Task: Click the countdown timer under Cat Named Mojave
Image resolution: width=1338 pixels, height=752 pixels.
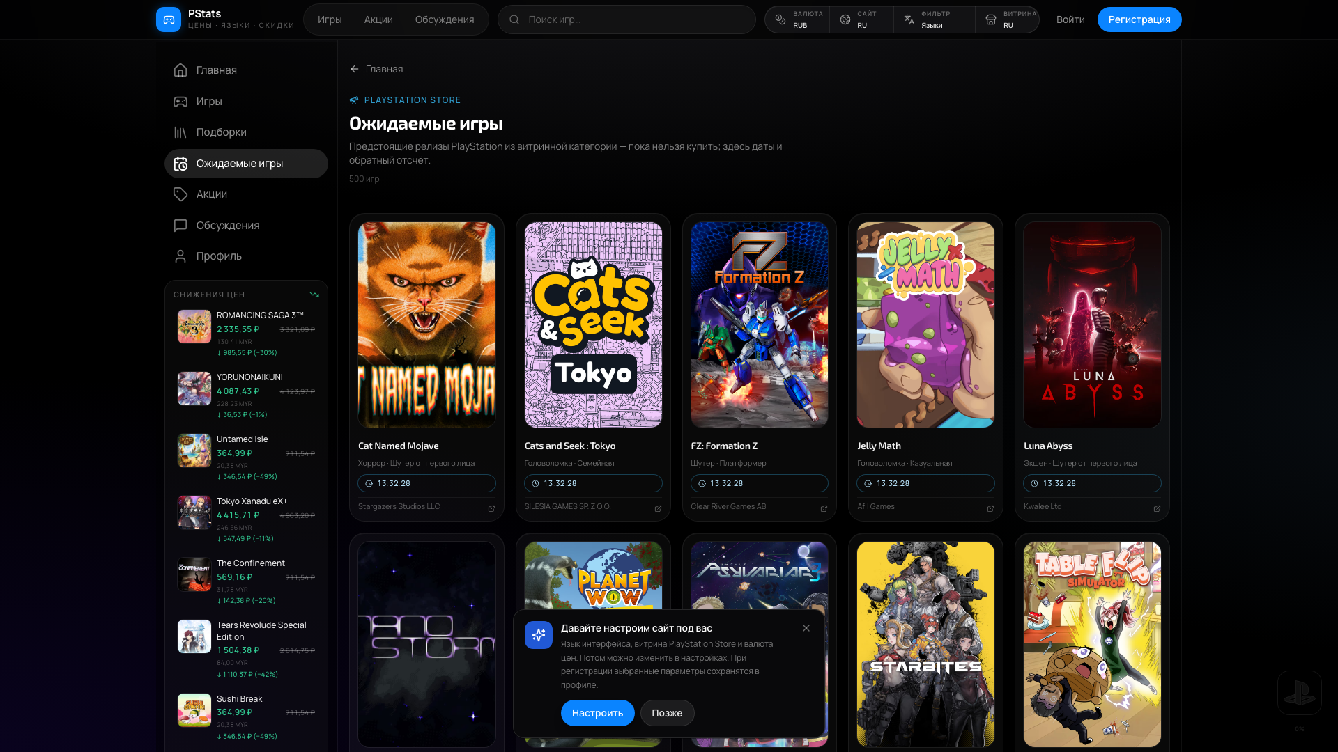Action: tap(426, 483)
